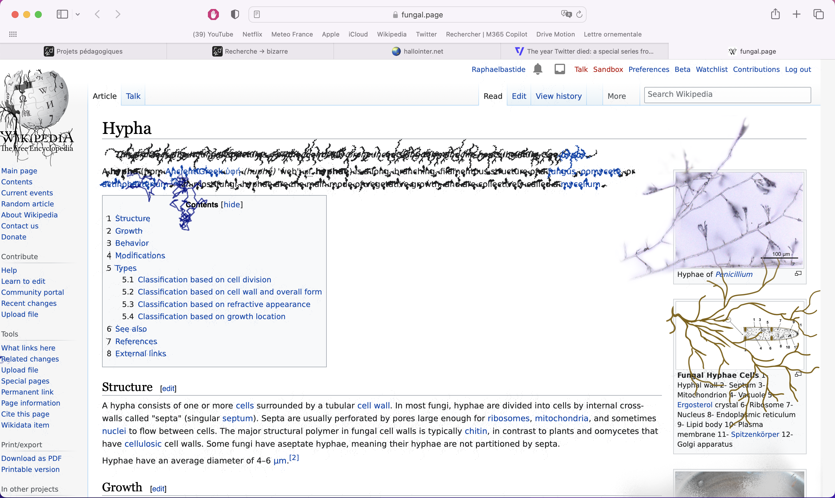Click the translate icon in address bar
835x498 pixels.
[x=566, y=14]
